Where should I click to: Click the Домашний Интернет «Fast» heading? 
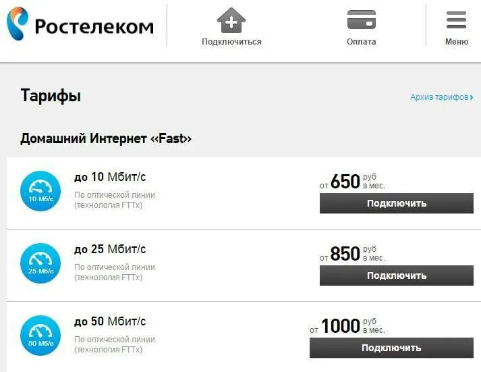pyautogui.click(x=106, y=138)
